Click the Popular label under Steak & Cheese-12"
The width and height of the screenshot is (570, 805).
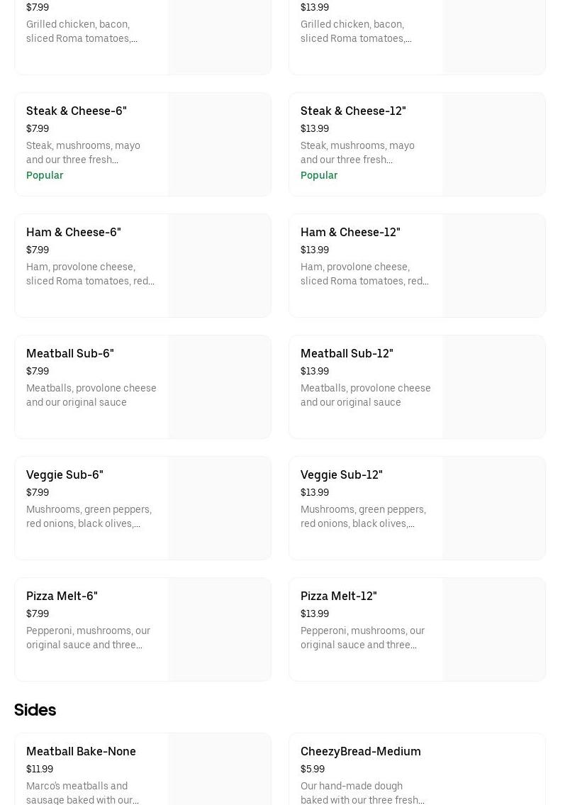(319, 176)
